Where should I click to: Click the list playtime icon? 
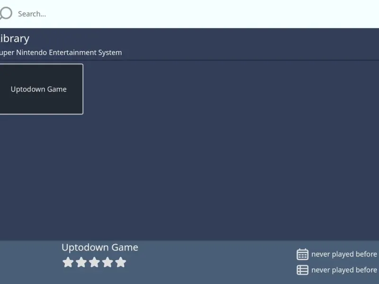[302, 270]
